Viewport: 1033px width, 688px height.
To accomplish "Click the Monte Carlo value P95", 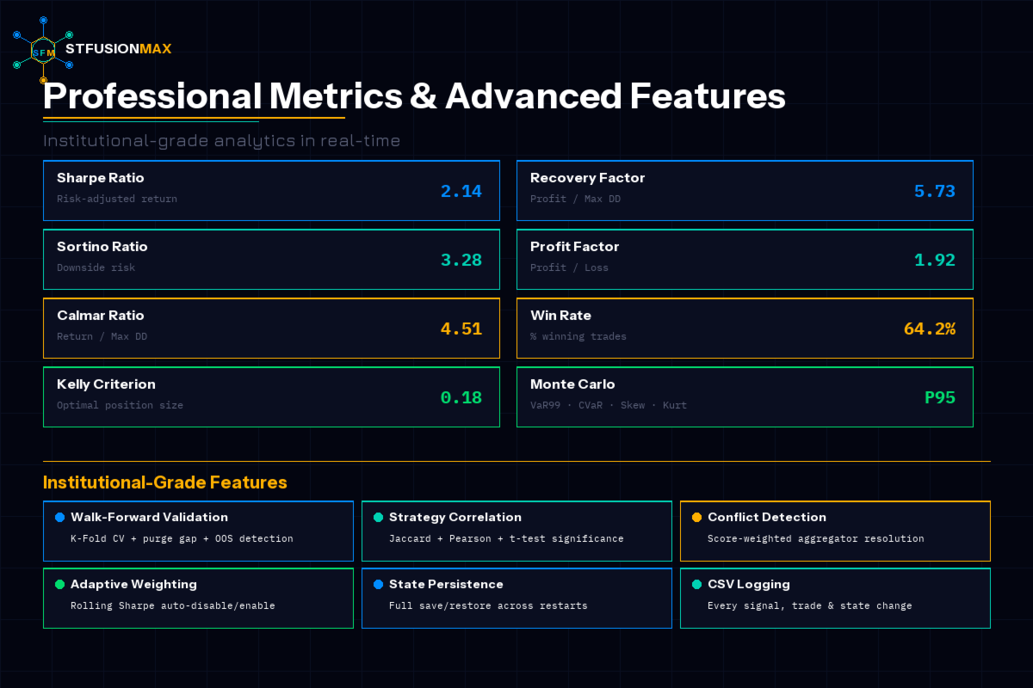I will [x=940, y=397].
